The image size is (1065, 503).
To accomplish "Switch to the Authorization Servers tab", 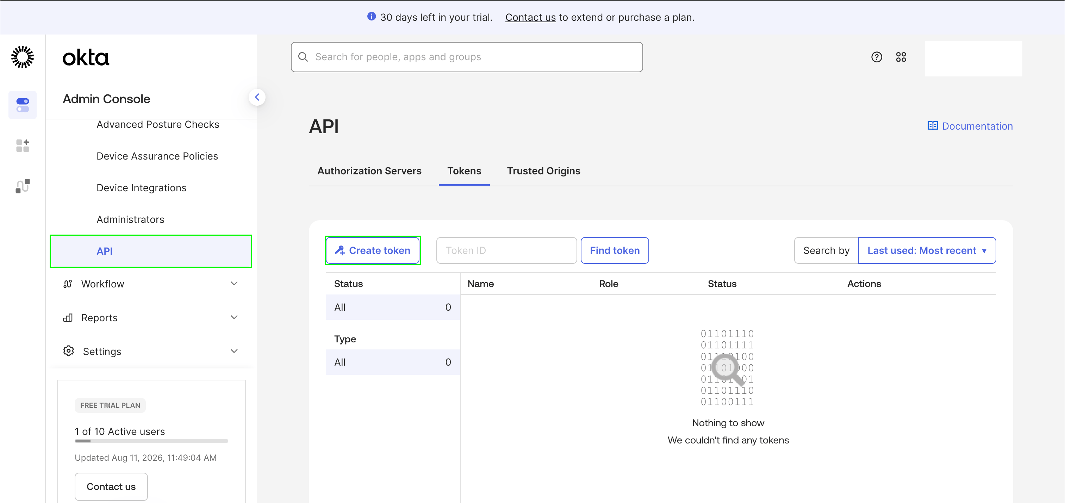I will pyautogui.click(x=369, y=171).
